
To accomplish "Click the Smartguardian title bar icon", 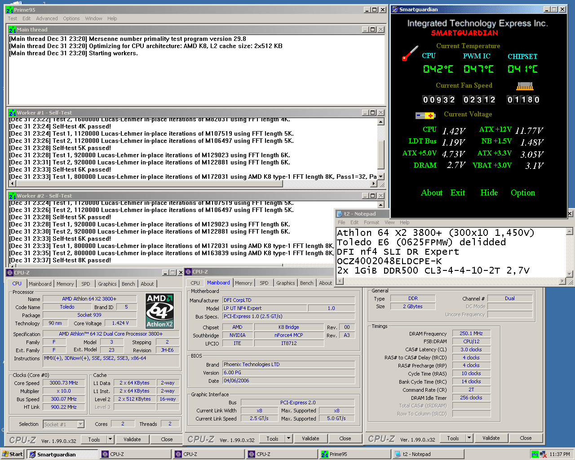I will pos(395,9).
